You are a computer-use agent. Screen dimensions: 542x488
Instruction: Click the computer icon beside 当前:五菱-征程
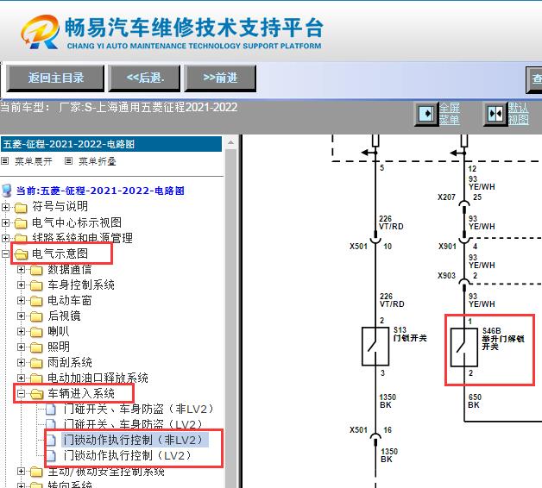(x=7, y=191)
